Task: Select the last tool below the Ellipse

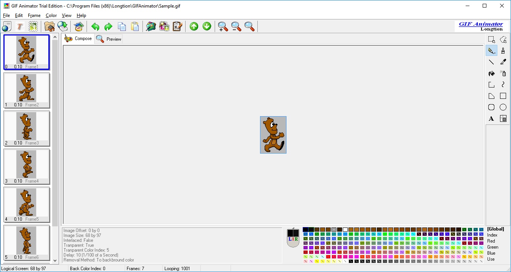Action: pyautogui.click(x=503, y=118)
